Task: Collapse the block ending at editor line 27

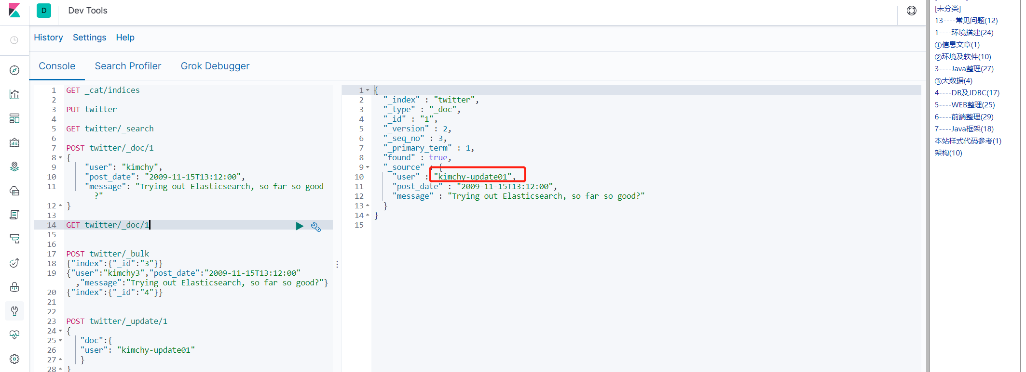Action: [60, 359]
